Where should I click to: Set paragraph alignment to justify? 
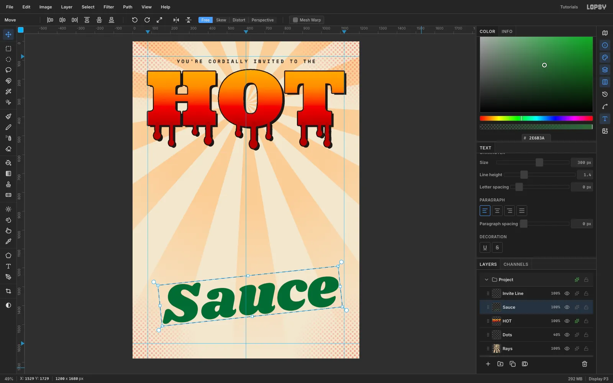[522, 211]
